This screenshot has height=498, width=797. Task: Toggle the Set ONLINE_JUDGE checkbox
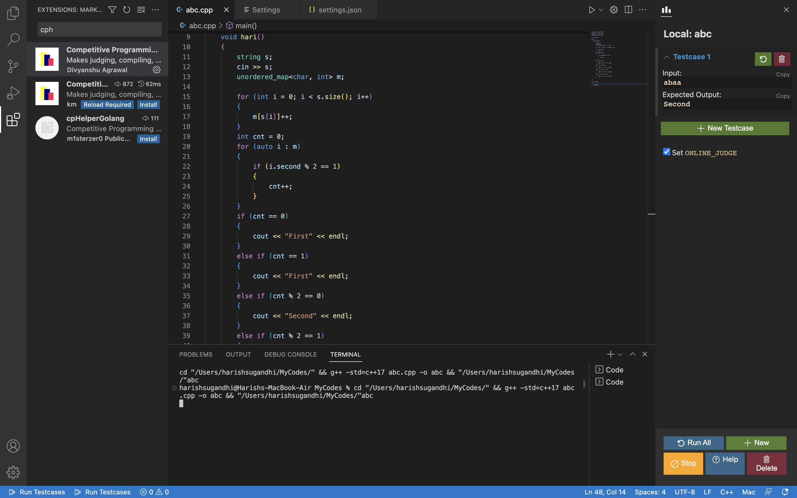click(x=667, y=152)
